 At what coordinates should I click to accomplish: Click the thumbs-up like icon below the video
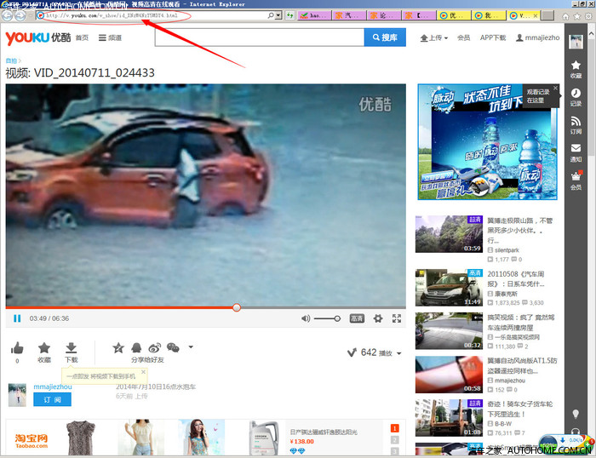click(17, 348)
